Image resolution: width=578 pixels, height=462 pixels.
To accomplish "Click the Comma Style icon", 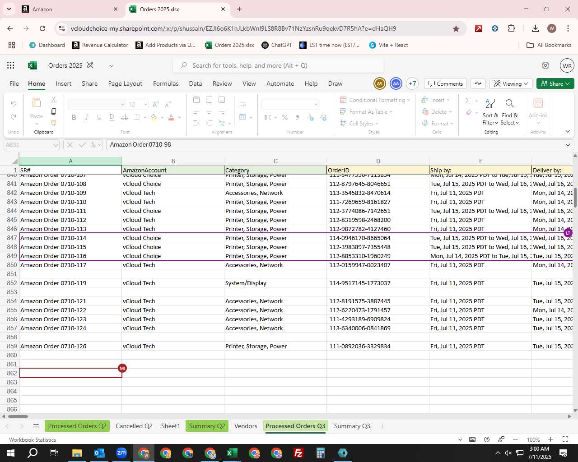I will 298,117.
